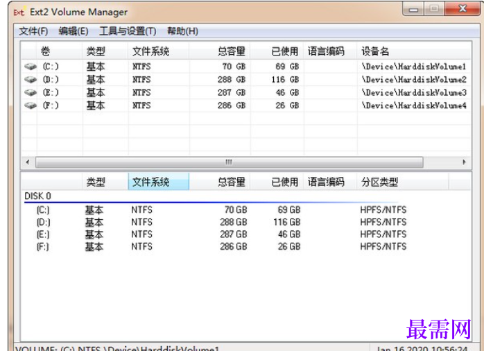Sort upper list by 总容量 column header
Image resolution: width=484 pixels, height=351 pixels.
[220, 51]
